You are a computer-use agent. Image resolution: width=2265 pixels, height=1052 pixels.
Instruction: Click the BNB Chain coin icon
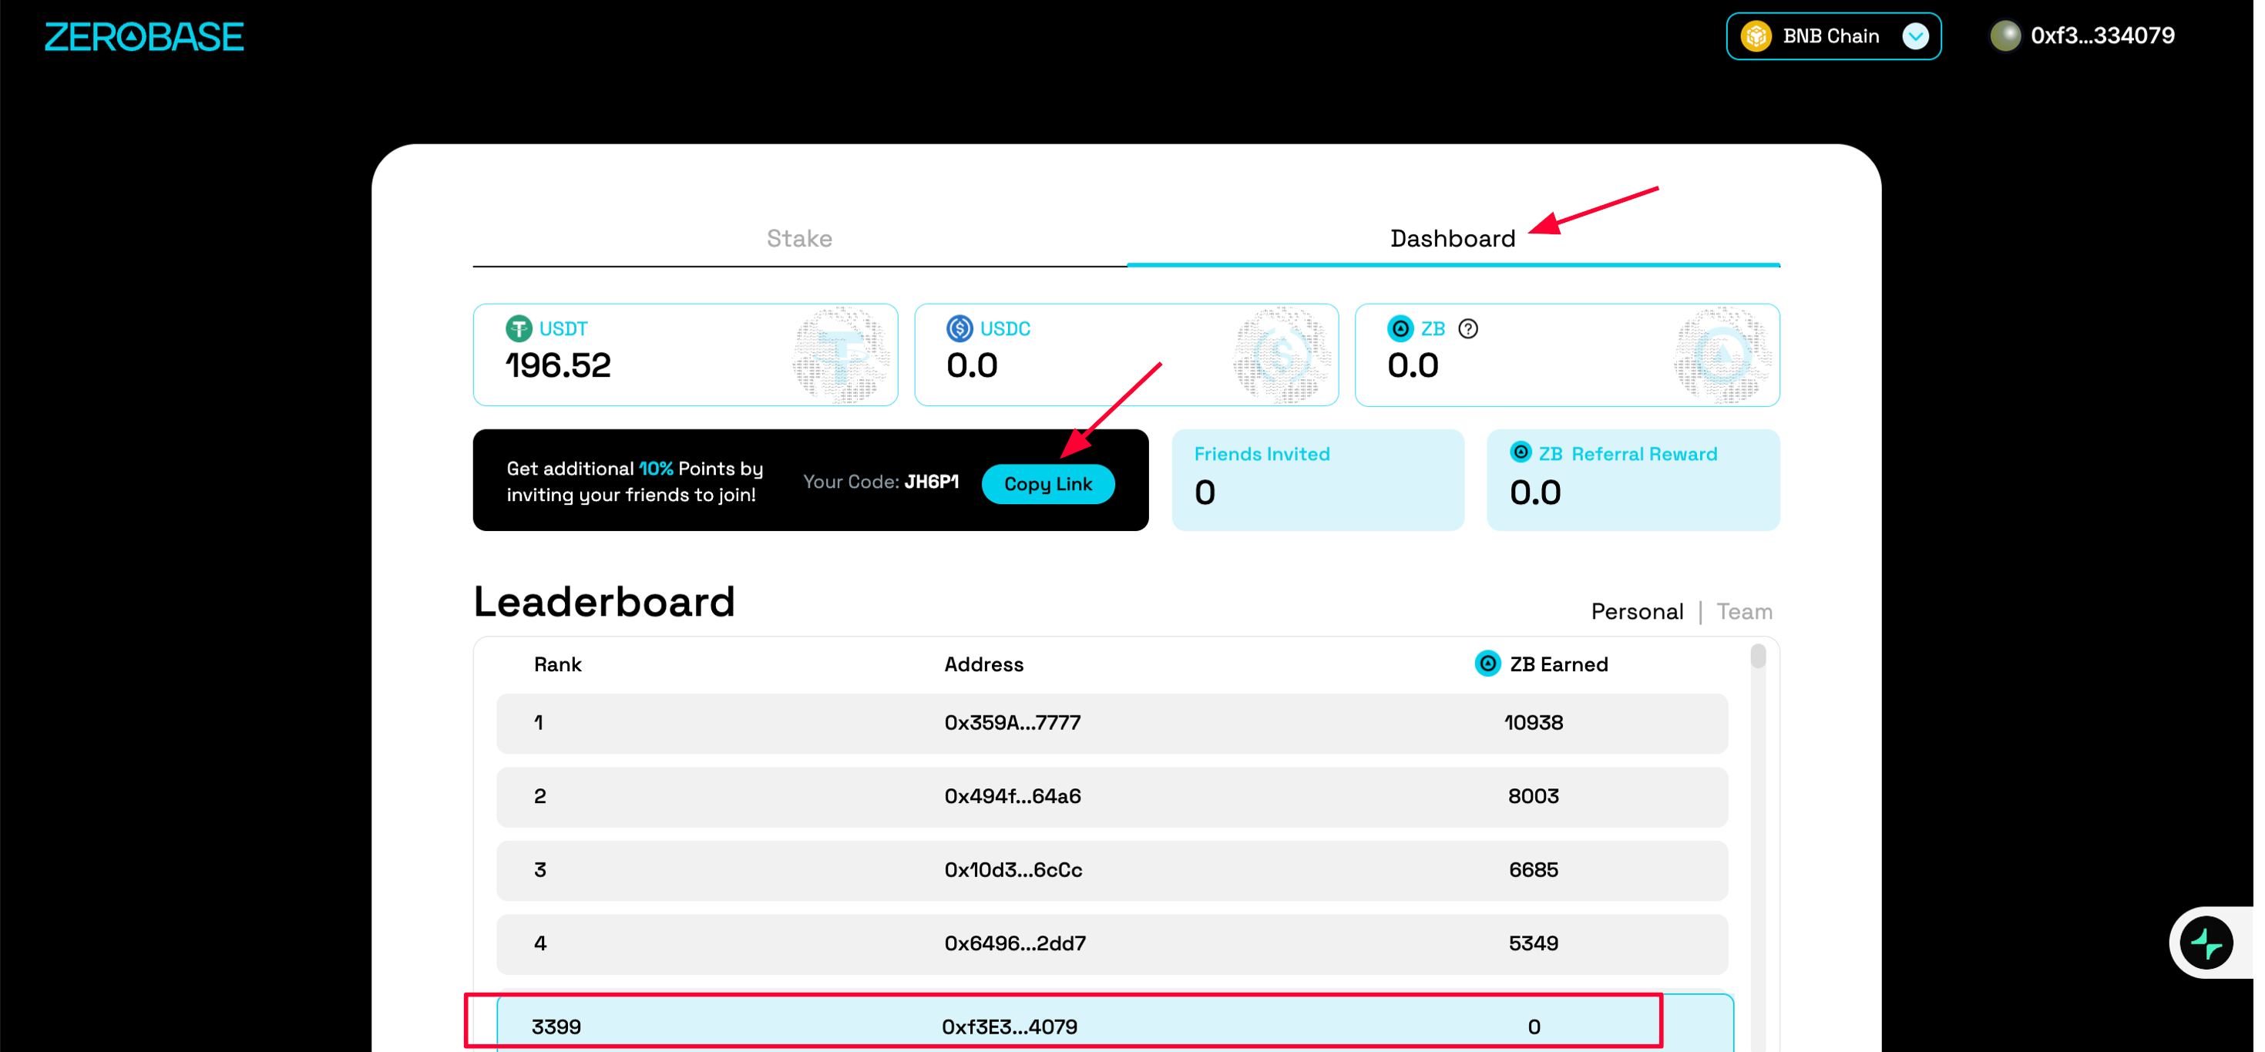1756,36
